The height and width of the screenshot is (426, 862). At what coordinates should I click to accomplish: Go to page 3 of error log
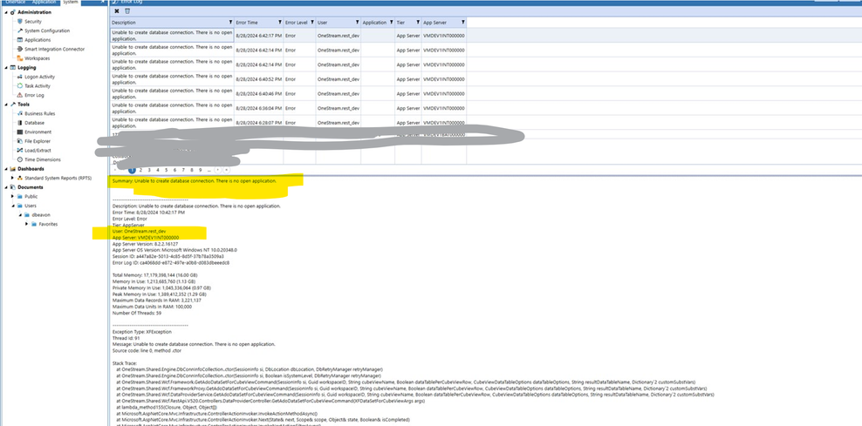coord(149,170)
